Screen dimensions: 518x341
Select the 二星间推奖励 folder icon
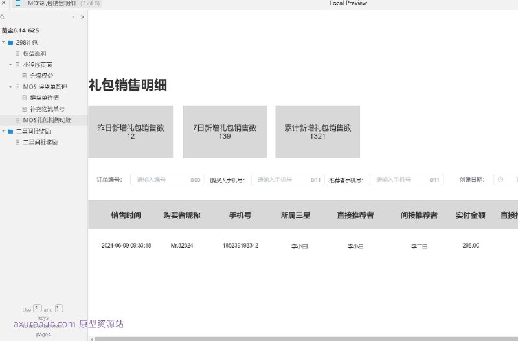click(10, 132)
